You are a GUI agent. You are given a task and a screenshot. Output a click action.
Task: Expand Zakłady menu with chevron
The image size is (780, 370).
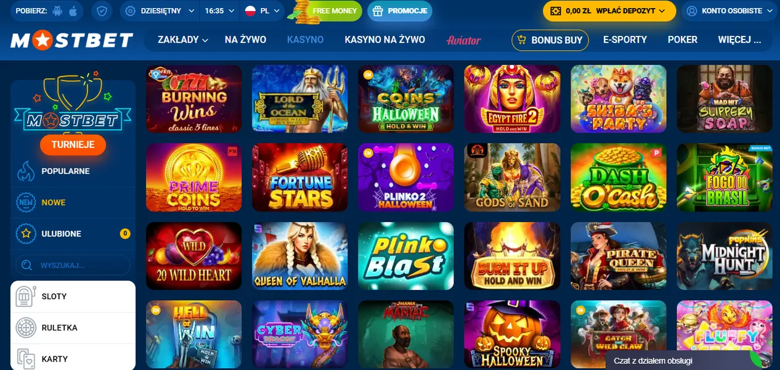click(182, 40)
